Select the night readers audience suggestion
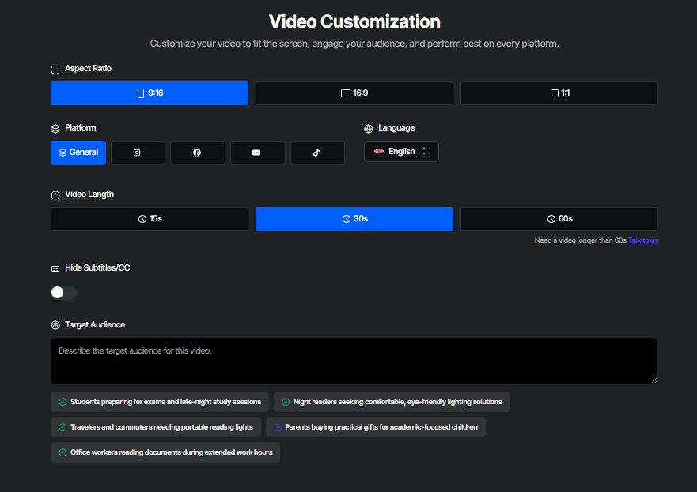 tap(393, 401)
